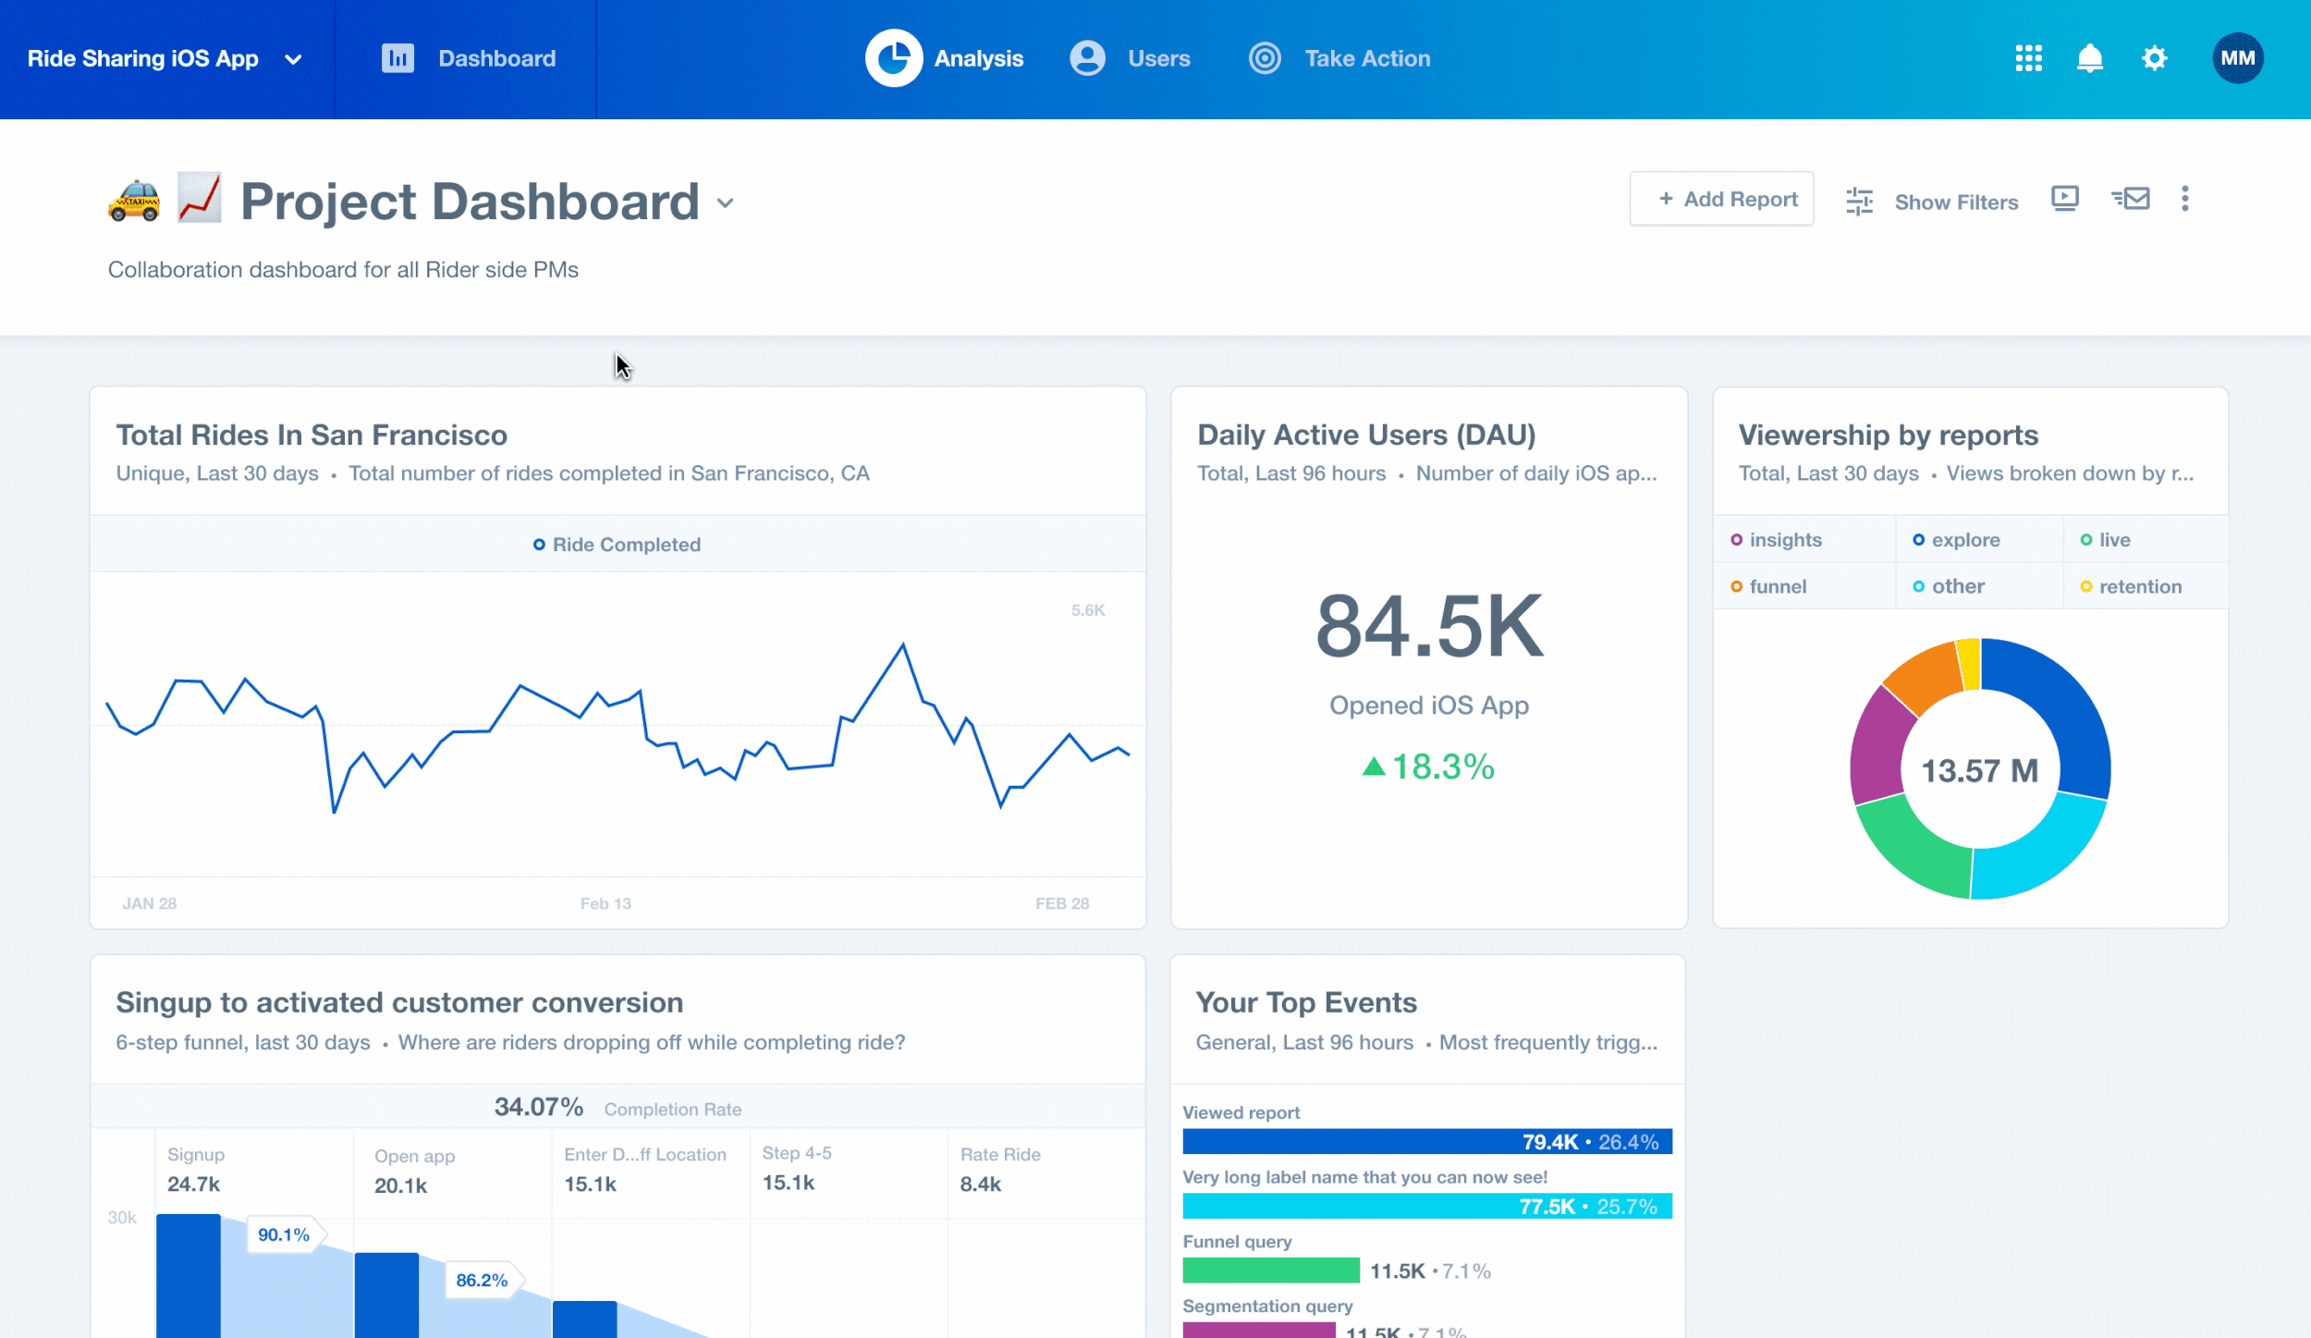The height and width of the screenshot is (1338, 2311).
Task: Toggle the live legend item
Action: 2105,540
